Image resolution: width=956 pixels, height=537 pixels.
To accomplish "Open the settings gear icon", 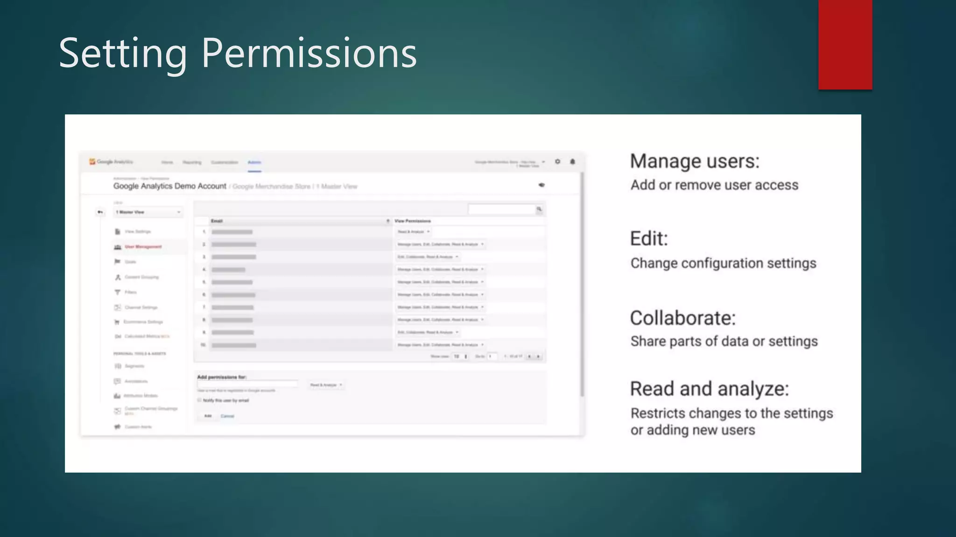I will (x=557, y=161).
